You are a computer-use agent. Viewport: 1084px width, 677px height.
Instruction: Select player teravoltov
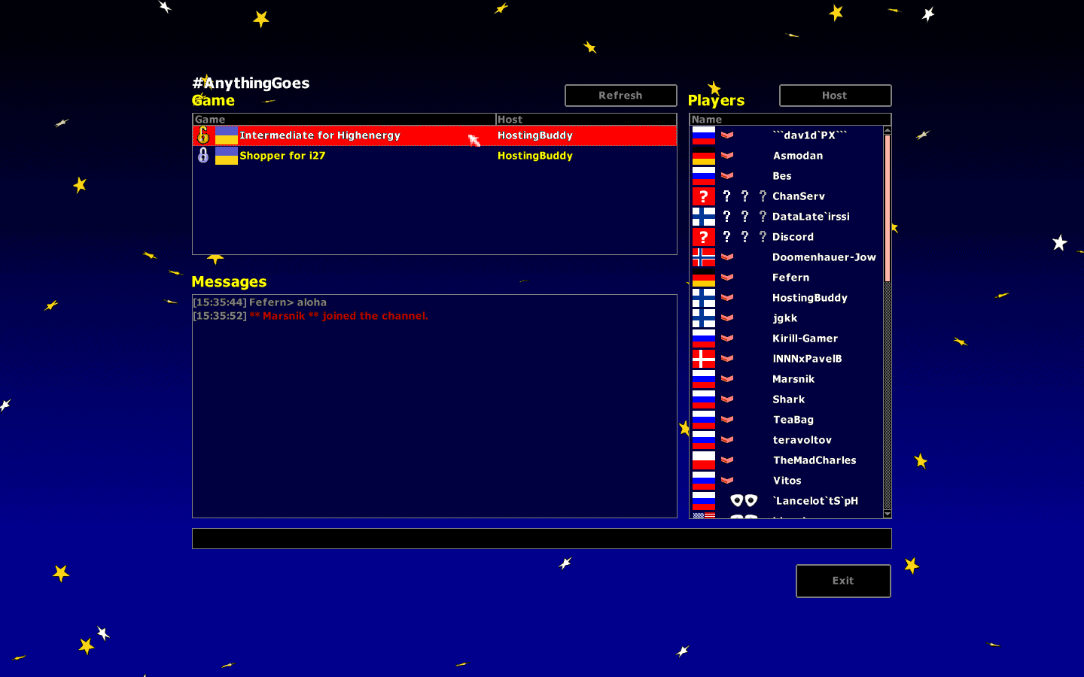802,440
